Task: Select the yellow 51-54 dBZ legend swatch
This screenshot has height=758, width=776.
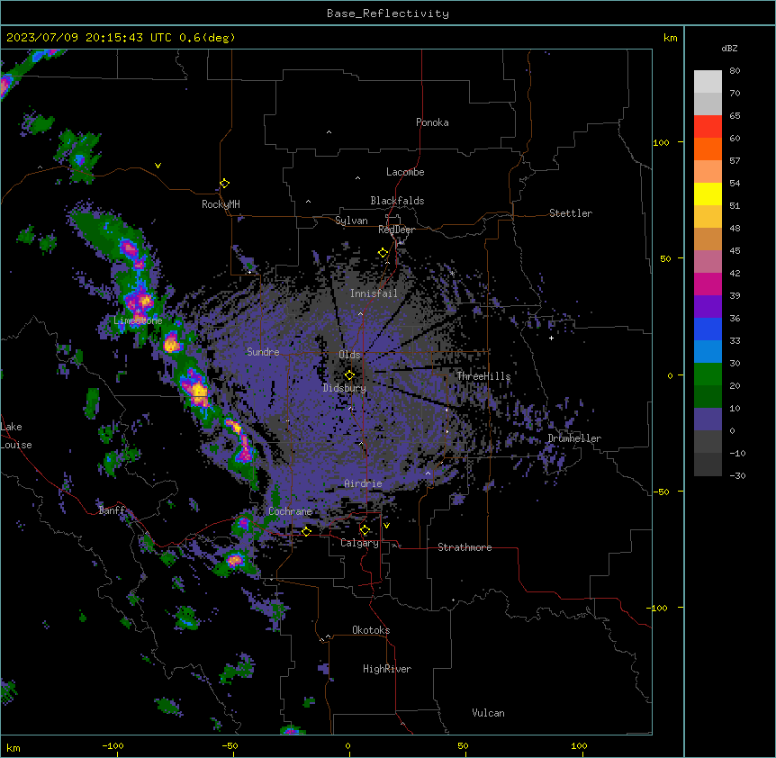Action: [x=708, y=194]
